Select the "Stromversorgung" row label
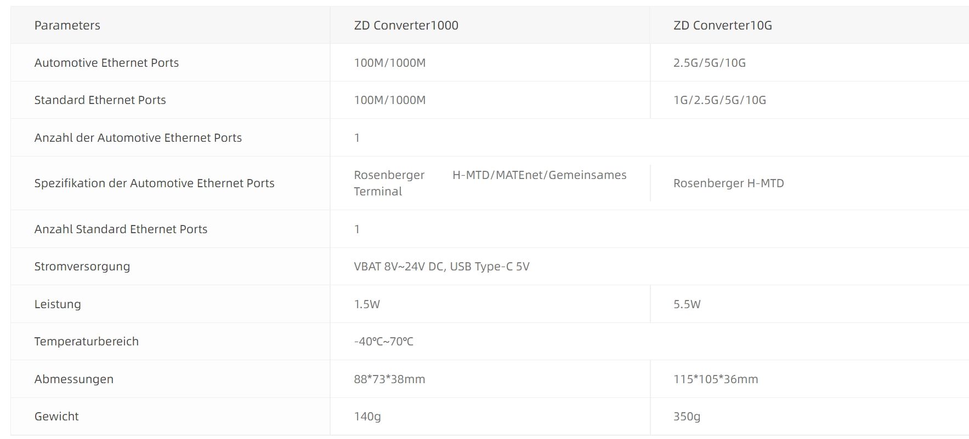Screen dimensions: 969x439 82,267
